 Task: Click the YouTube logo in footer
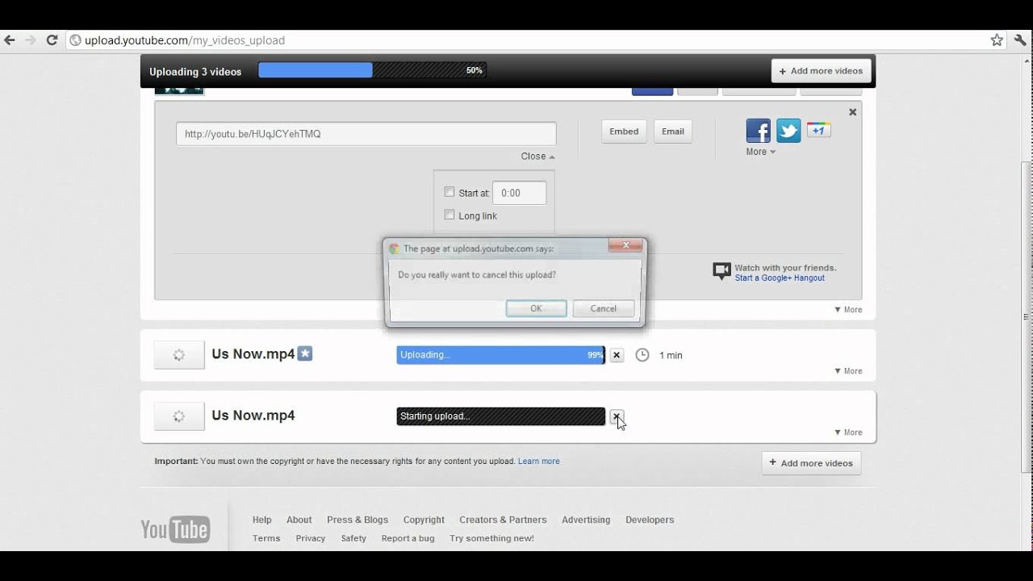pos(175,529)
